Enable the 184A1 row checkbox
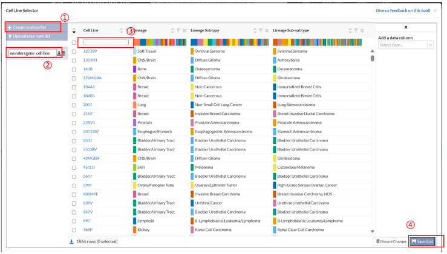The width and height of the screenshot is (447, 254). point(74,87)
